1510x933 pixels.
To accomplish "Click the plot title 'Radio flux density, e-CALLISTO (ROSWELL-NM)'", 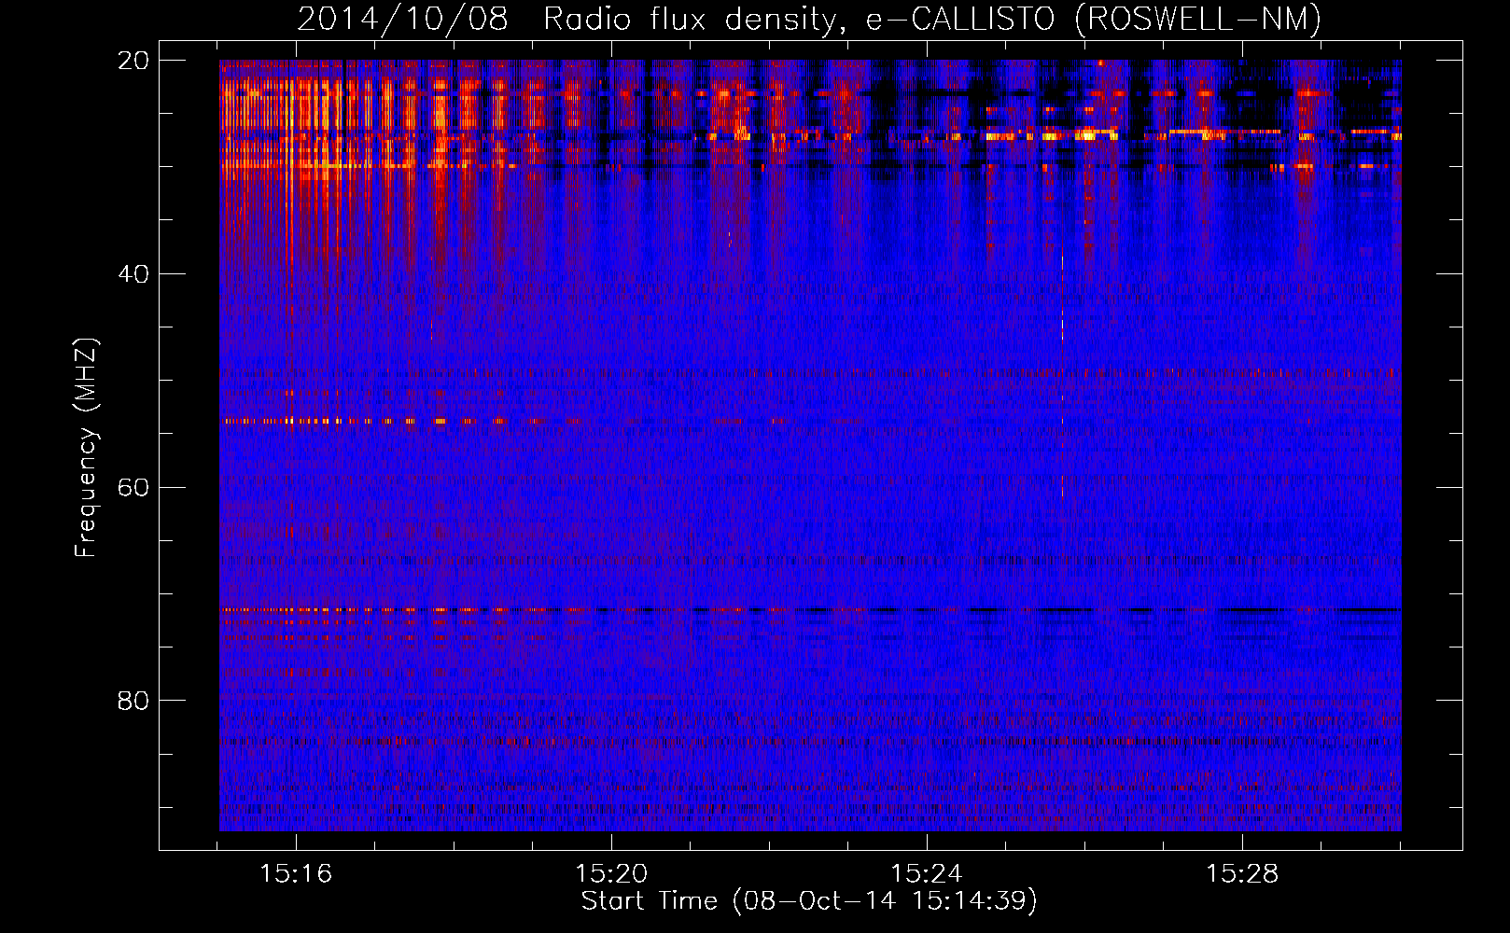I will 932,19.
